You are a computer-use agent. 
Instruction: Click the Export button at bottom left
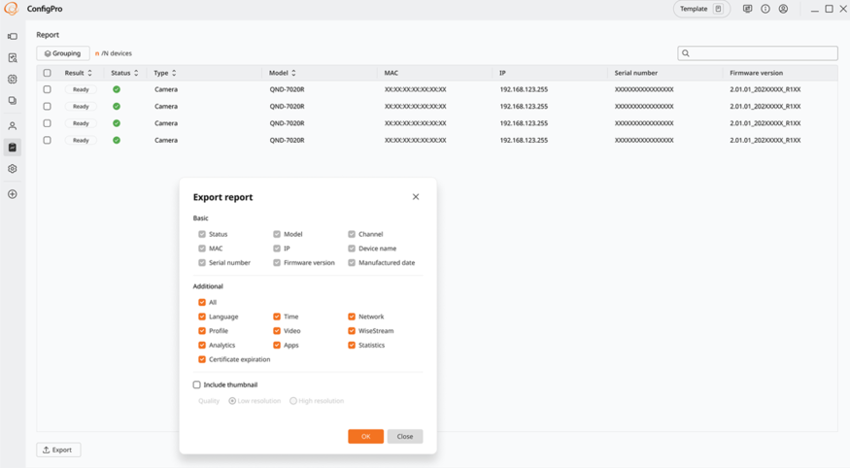[58, 450]
